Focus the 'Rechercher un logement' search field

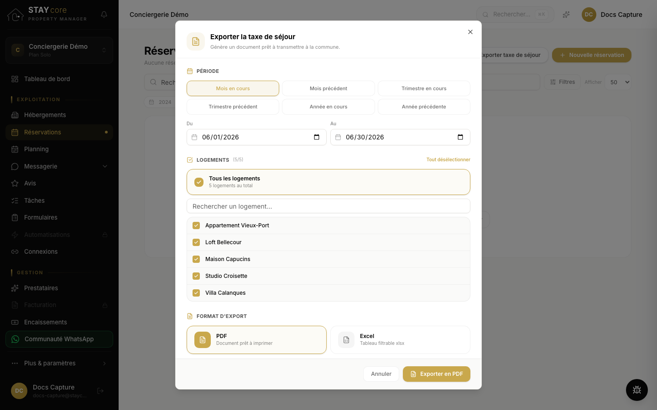tap(328, 206)
